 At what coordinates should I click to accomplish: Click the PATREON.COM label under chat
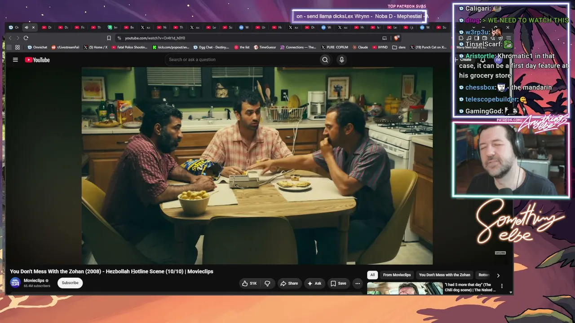509,120
